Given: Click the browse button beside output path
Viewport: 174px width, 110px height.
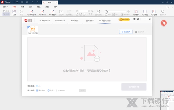Looking at the screenshot, I should (x=82, y=90).
